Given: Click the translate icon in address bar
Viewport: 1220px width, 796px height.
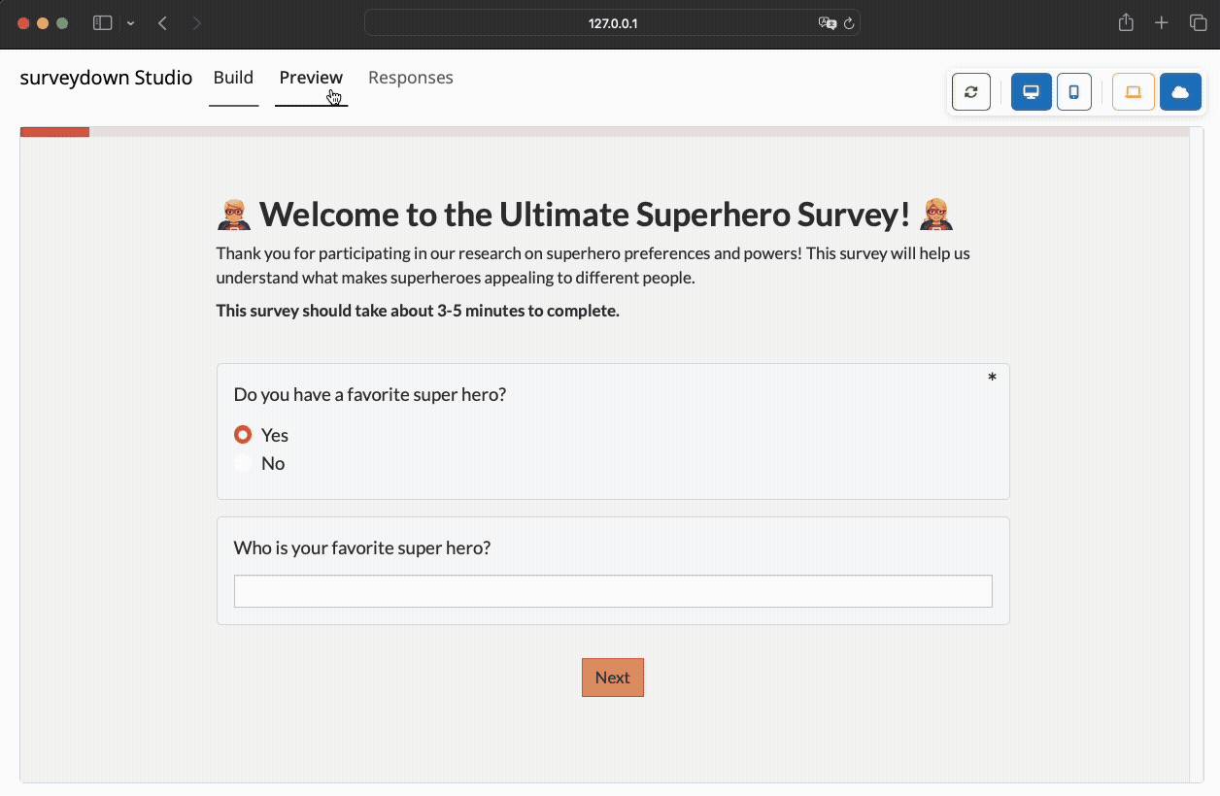Looking at the screenshot, I should (x=827, y=23).
